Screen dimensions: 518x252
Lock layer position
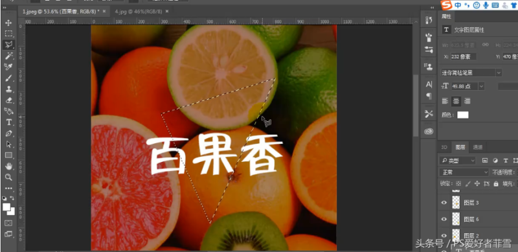pyautogui.click(x=477, y=183)
